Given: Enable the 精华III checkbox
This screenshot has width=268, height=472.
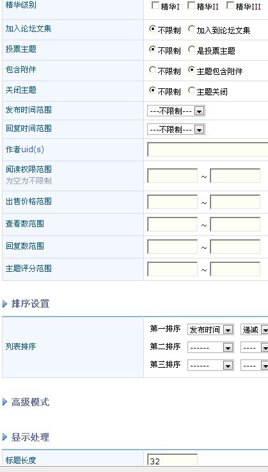Looking at the screenshot, I should tap(230, 5).
